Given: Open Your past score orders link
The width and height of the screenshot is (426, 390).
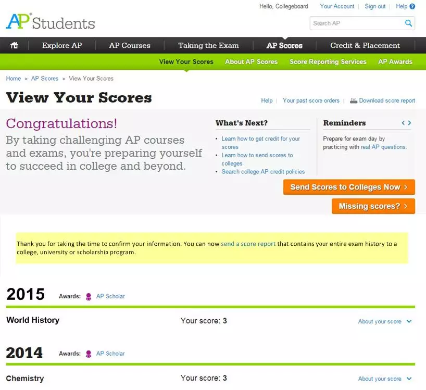Looking at the screenshot, I should [x=311, y=100].
